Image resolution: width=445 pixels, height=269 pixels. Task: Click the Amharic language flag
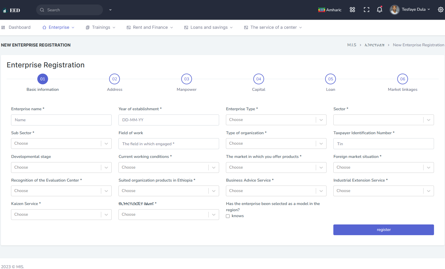321,10
